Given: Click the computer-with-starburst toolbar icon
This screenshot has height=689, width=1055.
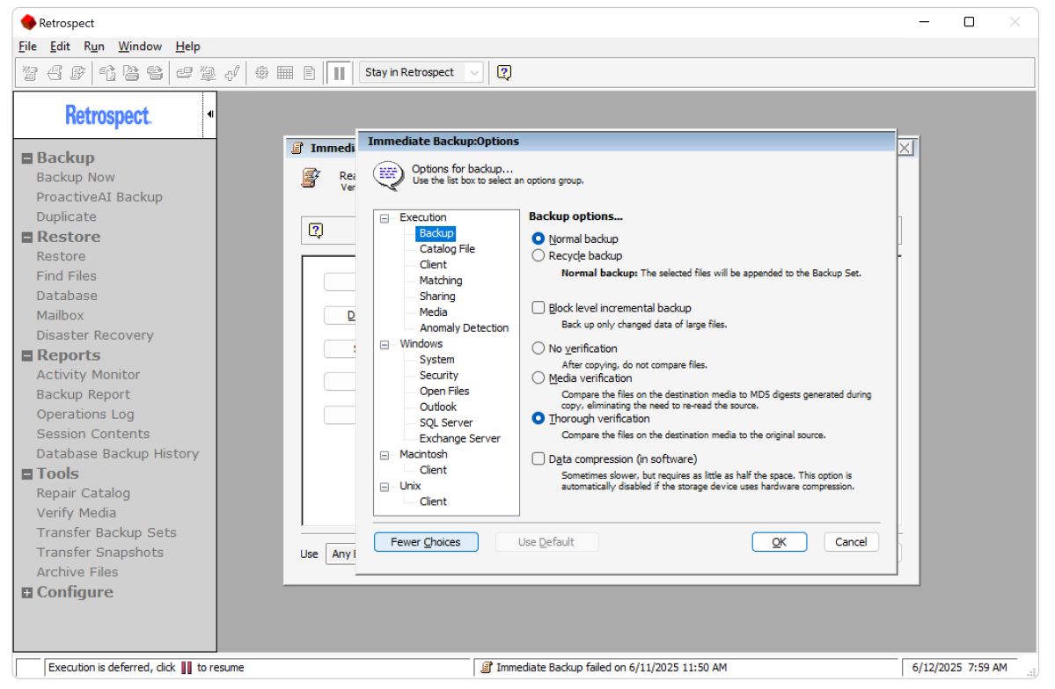Looking at the screenshot, I should pos(208,73).
